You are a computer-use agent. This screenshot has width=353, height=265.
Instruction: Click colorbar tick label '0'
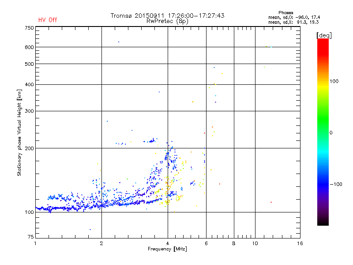click(x=331, y=133)
